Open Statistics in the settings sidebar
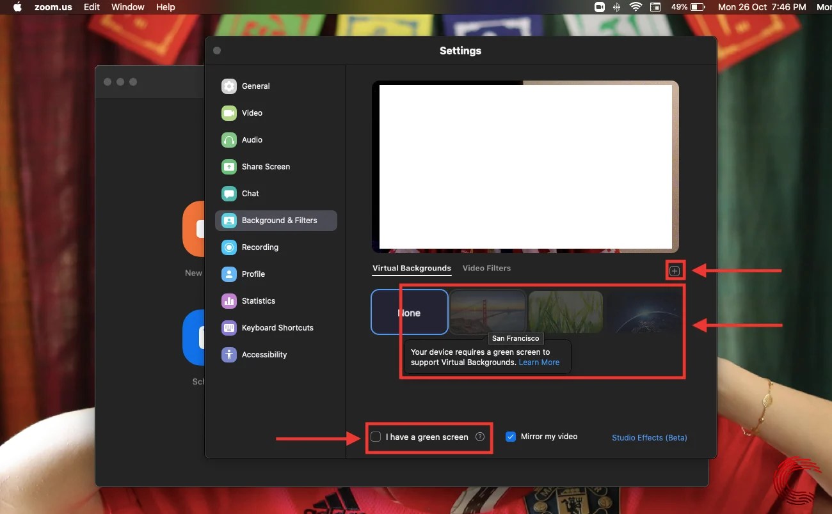This screenshot has width=832, height=514. coord(276,301)
